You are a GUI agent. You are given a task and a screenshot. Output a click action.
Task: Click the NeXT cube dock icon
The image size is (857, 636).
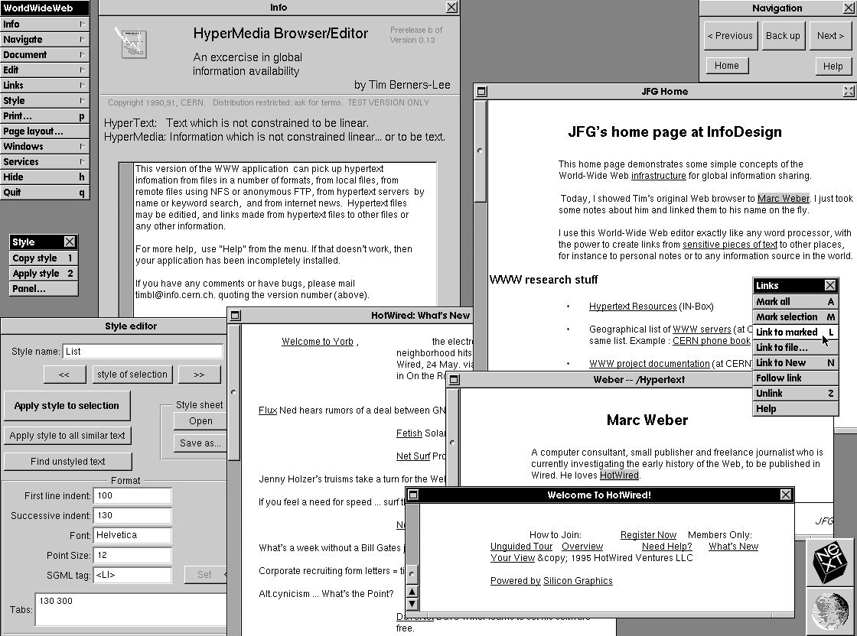[x=829, y=563]
